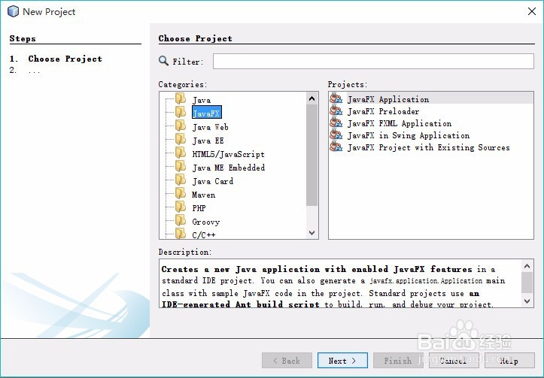Click the New Project window cube icon
This screenshot has height=378, width=544.
[x=14, y=11]
